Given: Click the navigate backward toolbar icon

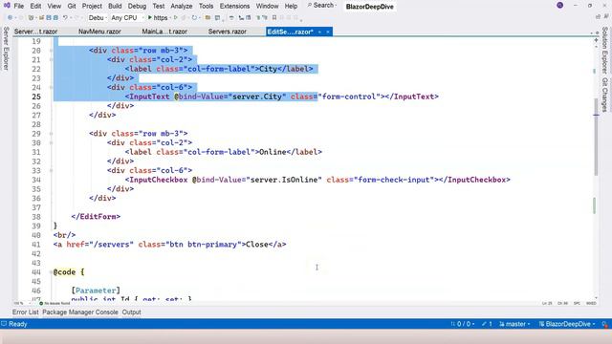Looking at the screenshot, I should pyautogui.click(x=11, y=17).
